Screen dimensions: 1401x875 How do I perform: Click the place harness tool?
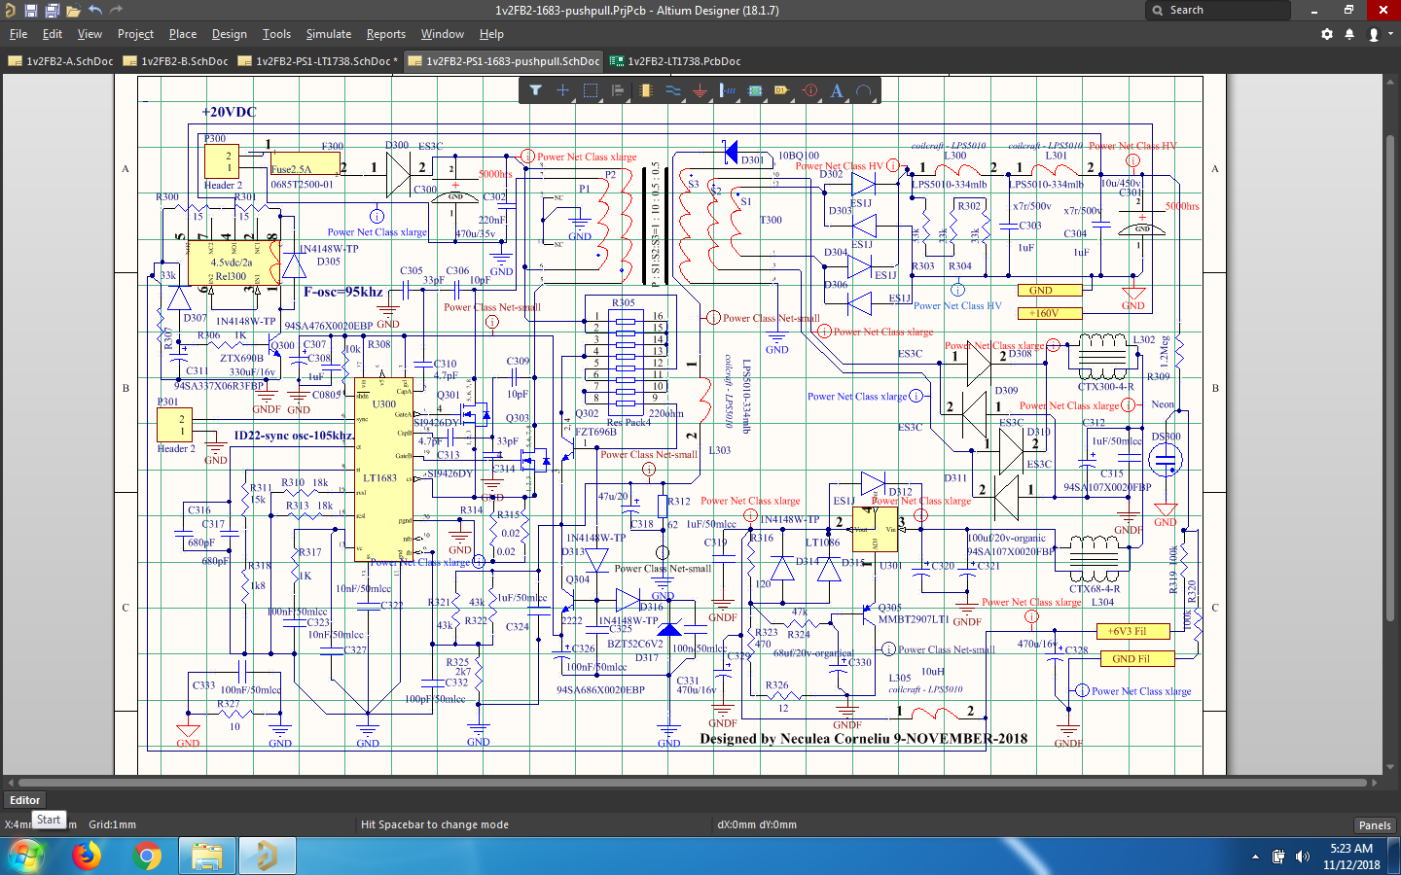(x=727, y=90)
